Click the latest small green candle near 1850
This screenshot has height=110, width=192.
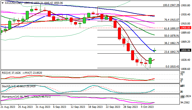155,50
